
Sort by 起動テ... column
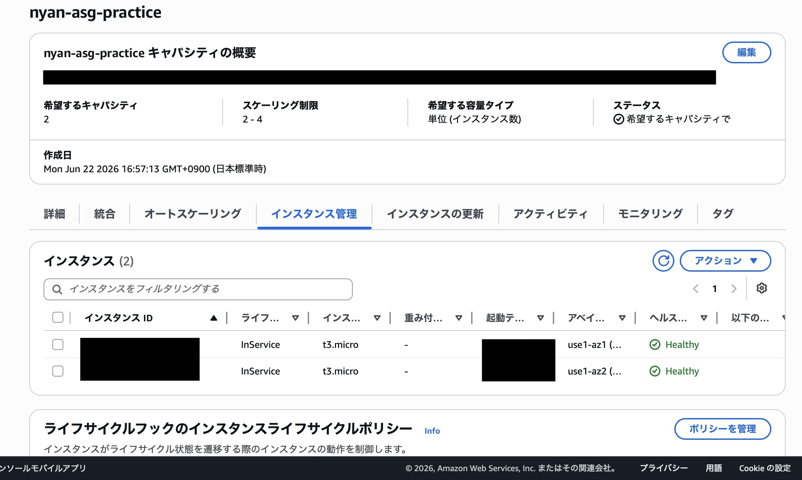(x=541, y=318)
